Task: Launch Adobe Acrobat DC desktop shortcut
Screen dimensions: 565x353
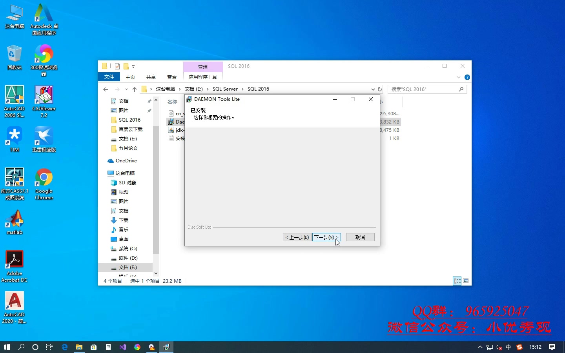Action: 15,266
